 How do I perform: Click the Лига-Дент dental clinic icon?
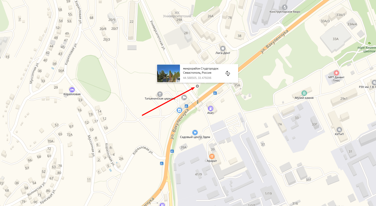coord(223,48)
